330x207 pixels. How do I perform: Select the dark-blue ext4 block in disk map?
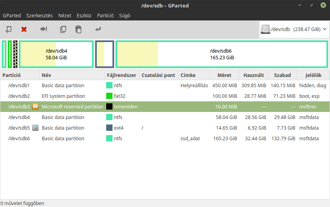105,54
